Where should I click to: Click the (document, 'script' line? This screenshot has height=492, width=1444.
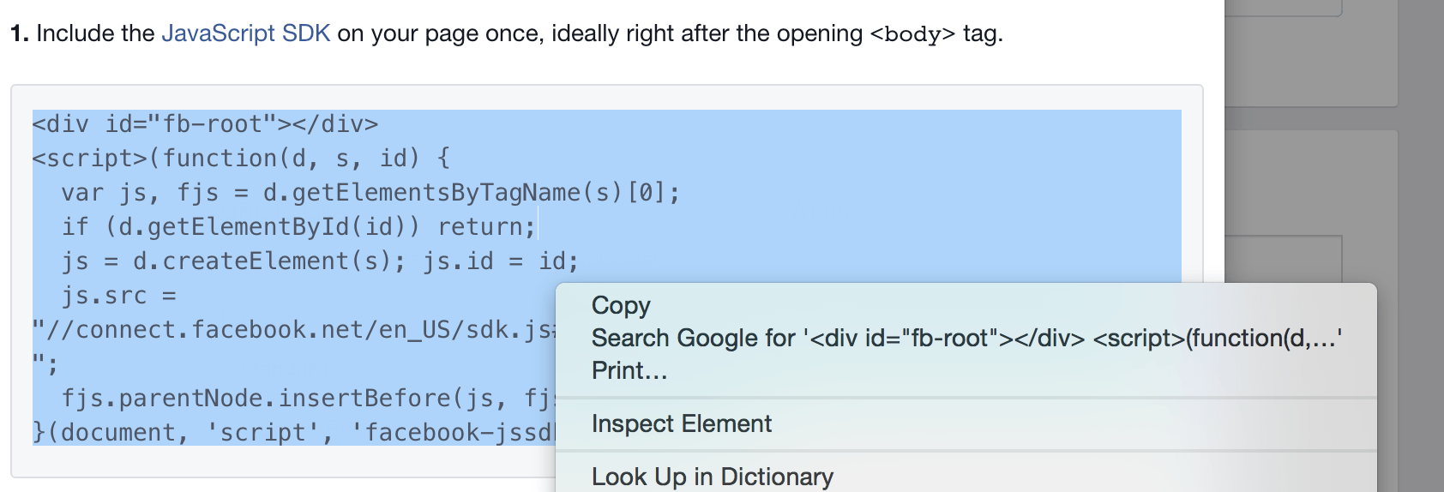(294, 433)
